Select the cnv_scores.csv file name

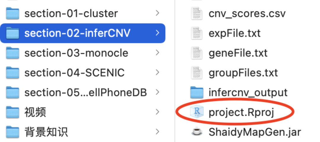(x=247, y=14)
